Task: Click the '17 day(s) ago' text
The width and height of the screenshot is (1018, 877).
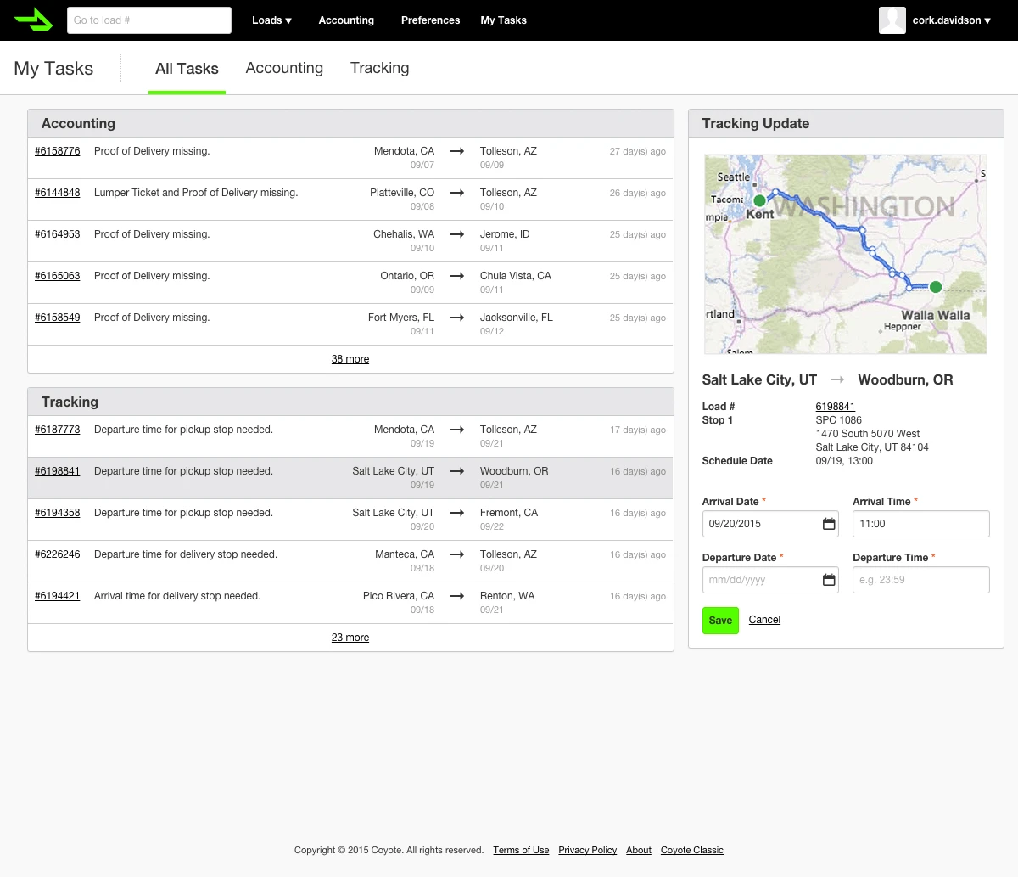Action: click(638, 430)
